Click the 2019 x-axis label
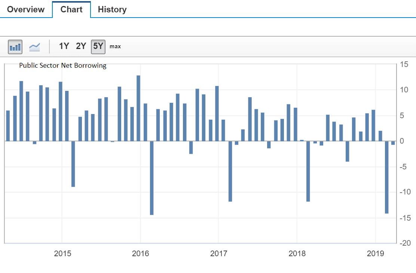416x273 pixels. coord(375,254)
